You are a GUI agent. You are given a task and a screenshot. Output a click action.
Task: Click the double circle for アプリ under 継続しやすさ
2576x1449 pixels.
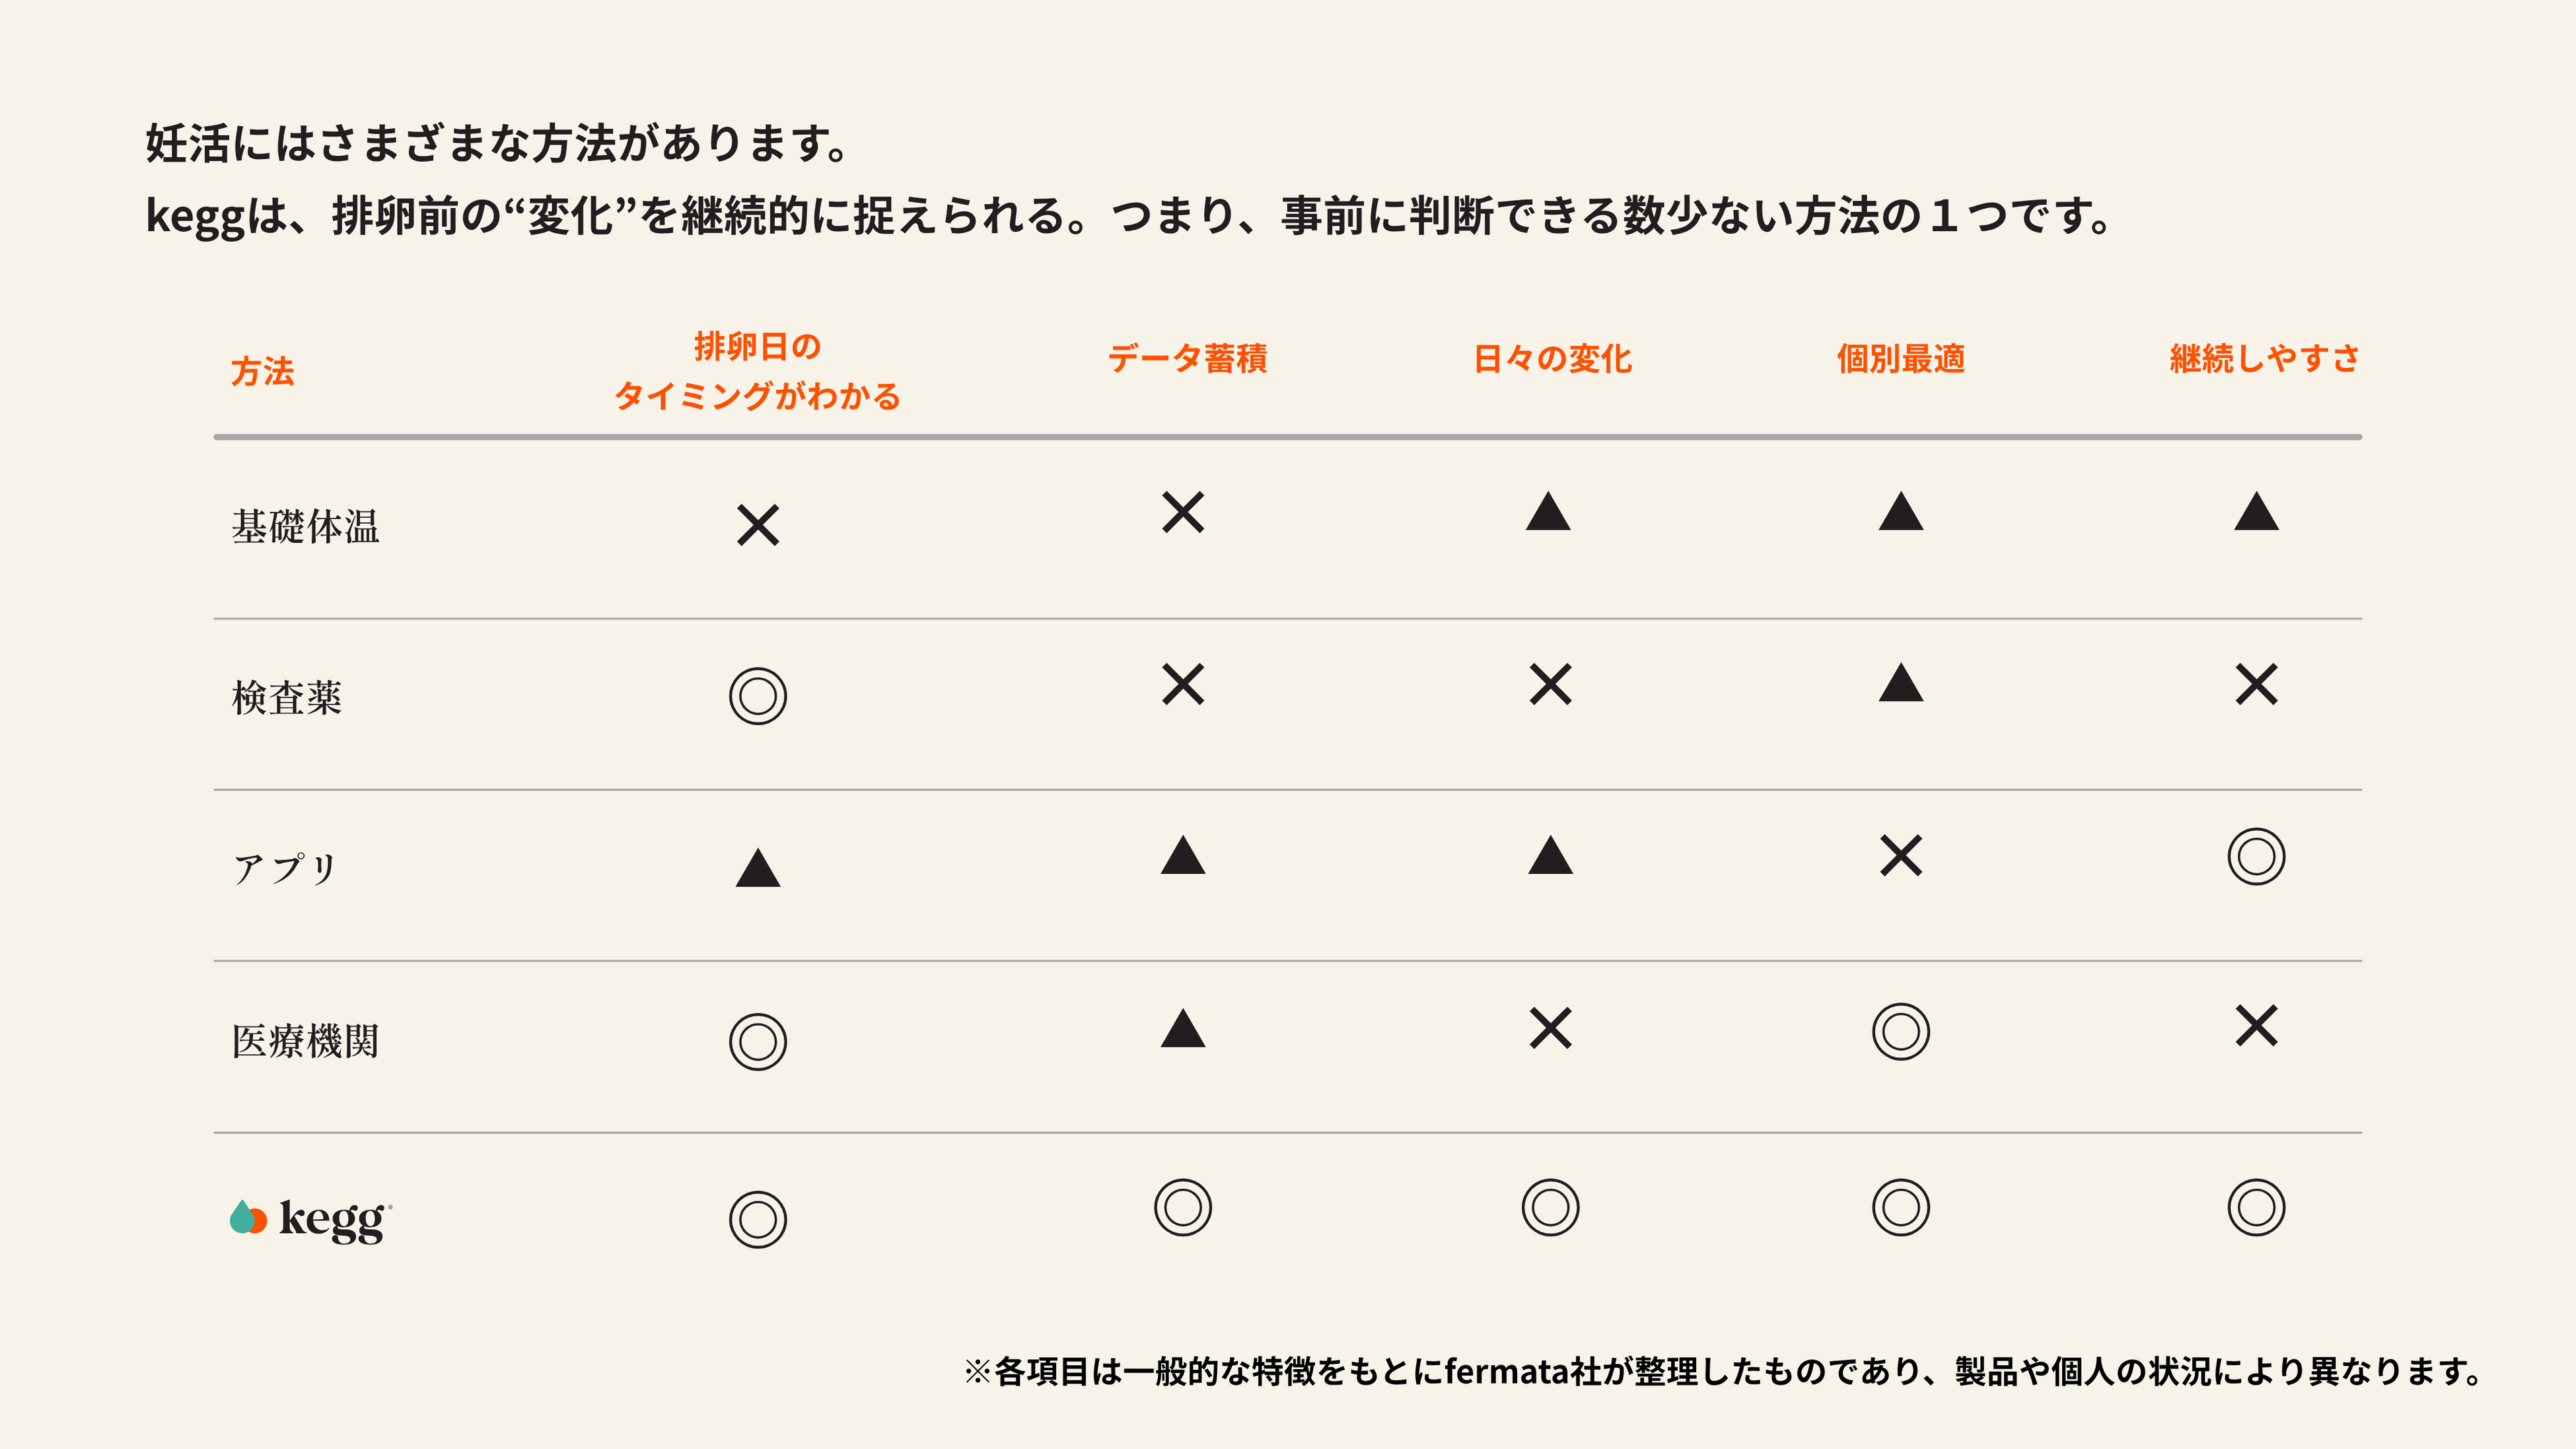click(2256, 856)
